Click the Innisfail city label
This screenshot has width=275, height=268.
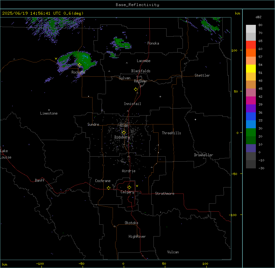coord(132,104)
